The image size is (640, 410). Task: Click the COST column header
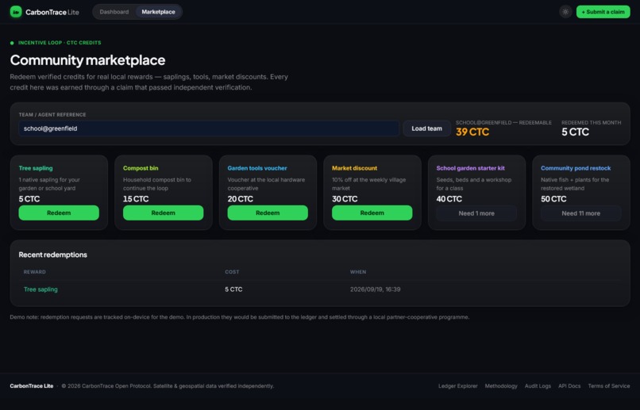(232, 272)
